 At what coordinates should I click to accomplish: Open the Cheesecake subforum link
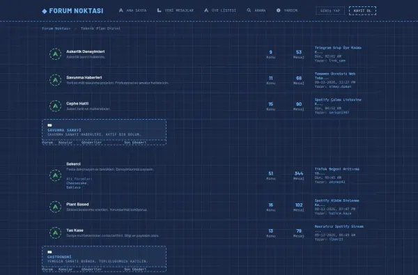77,183
